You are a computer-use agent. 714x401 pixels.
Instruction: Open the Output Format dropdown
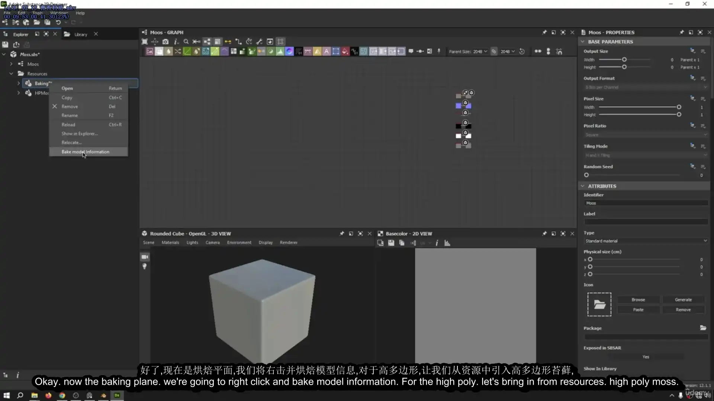[x=646, y=87]
